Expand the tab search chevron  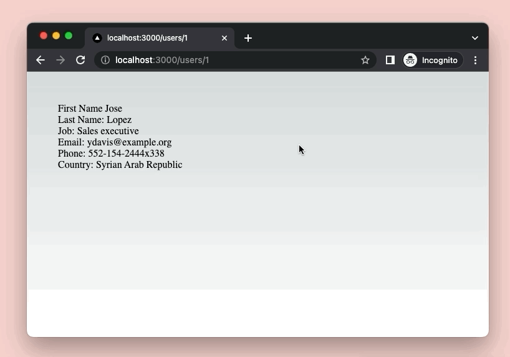point(475,38)
